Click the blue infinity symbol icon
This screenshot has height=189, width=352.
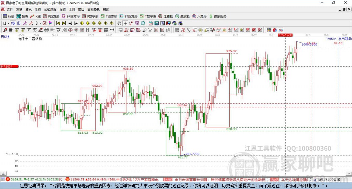(x=281, y=30)
